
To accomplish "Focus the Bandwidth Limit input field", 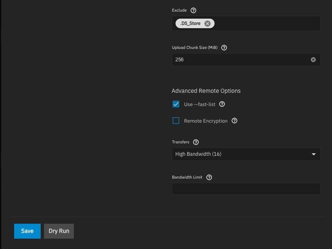I will point(246,189).
